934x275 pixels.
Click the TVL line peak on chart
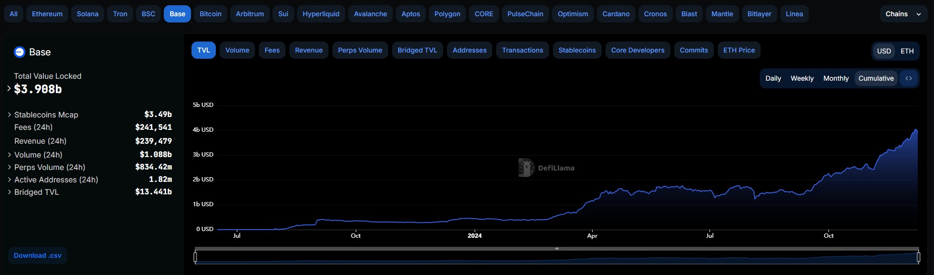pyautogui.click(x=915, y=129)
